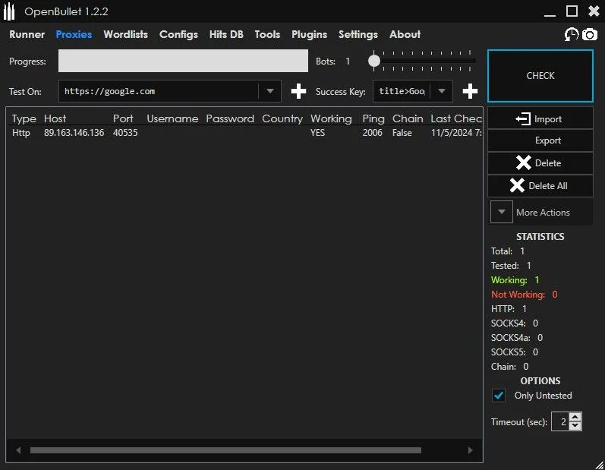Screen dimensions: 605x470
Task: Click the Last Checked column header
Action: pyautogui.click(x=456, y=118)
